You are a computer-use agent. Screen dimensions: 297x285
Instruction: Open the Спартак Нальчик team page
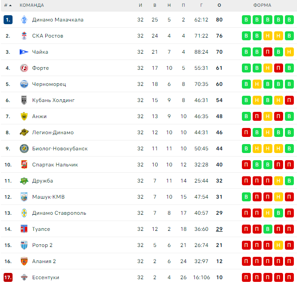pyautogui.click(x=55, y=165)
